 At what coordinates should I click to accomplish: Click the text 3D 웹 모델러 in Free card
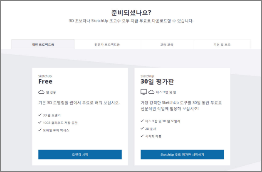pyautogui.click(x=52, y=115)
